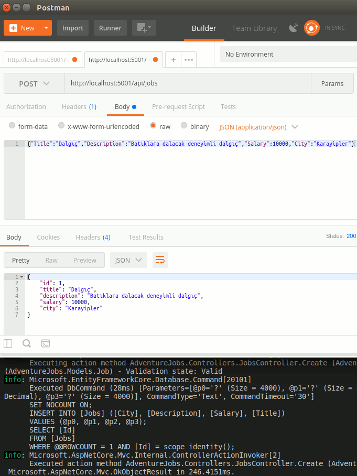Select the first localhost:5001 request tab
Image resolution: width=357 pixels, height=476 pixels.
tap(43, 60)
